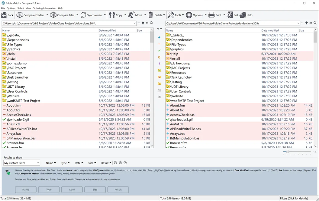The height and width of the screenshot is (201, 319).
Task: Click the purple question mark filter icon
Action: 159,64
